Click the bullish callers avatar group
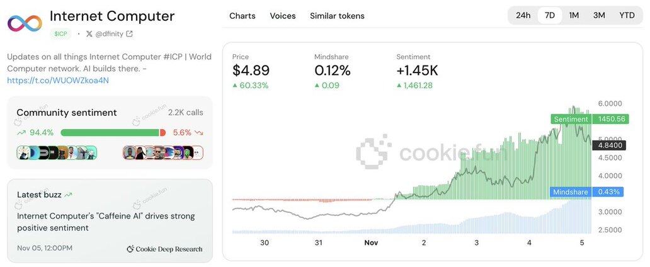The image size is (650, 267). 57,152
